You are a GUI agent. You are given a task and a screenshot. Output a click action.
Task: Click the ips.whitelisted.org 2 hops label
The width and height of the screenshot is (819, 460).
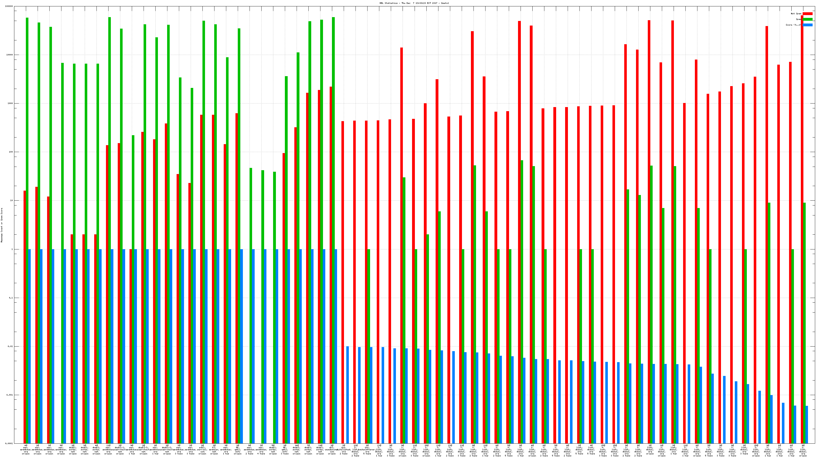click(344, 450)
